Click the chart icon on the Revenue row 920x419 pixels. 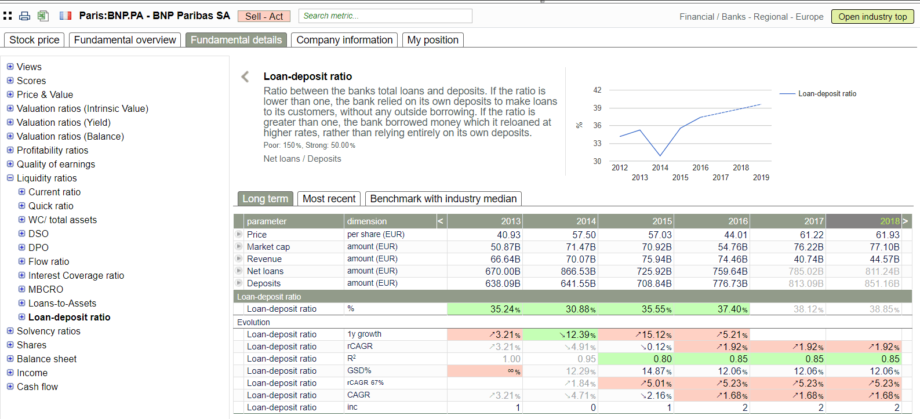(x=239, y=258)
